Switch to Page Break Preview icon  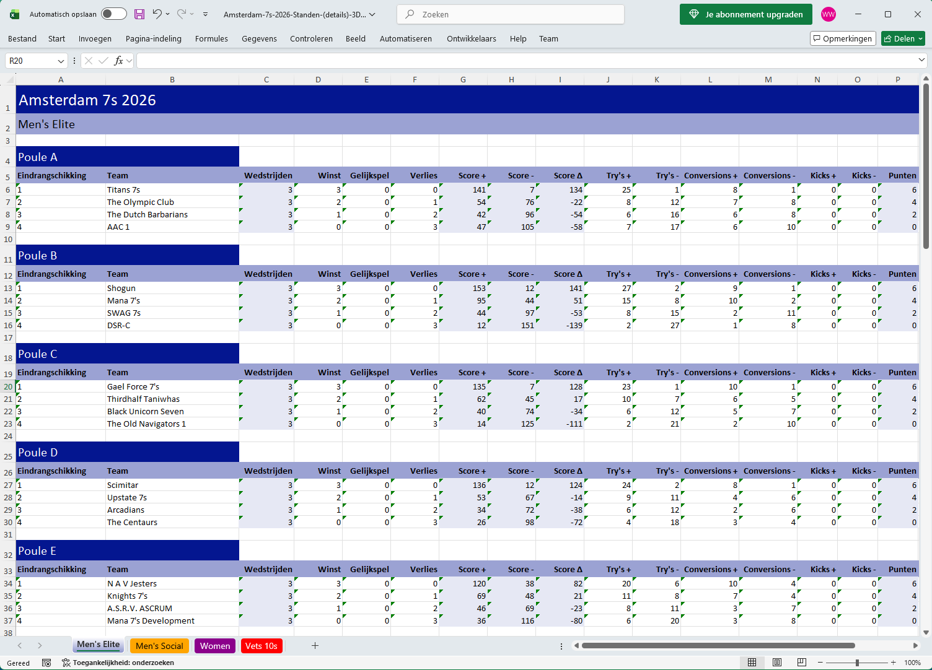pos(802,663)
